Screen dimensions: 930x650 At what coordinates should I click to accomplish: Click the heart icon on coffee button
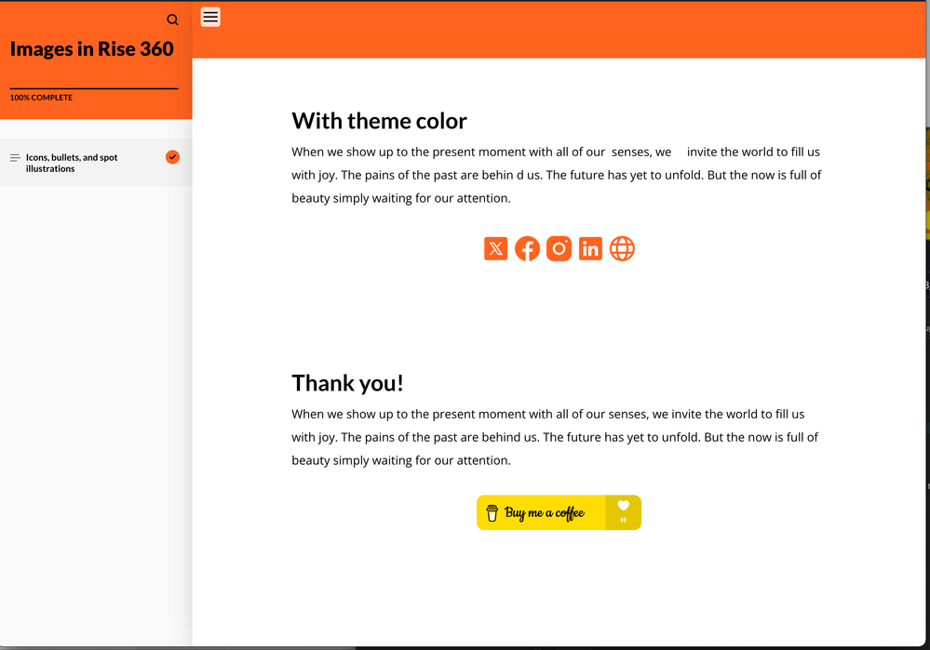click(624, 506)
